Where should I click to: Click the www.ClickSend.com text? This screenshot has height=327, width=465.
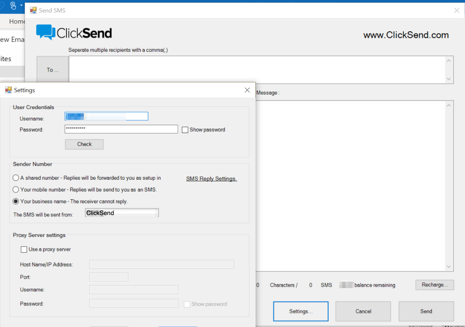click(x=406, y=35)
